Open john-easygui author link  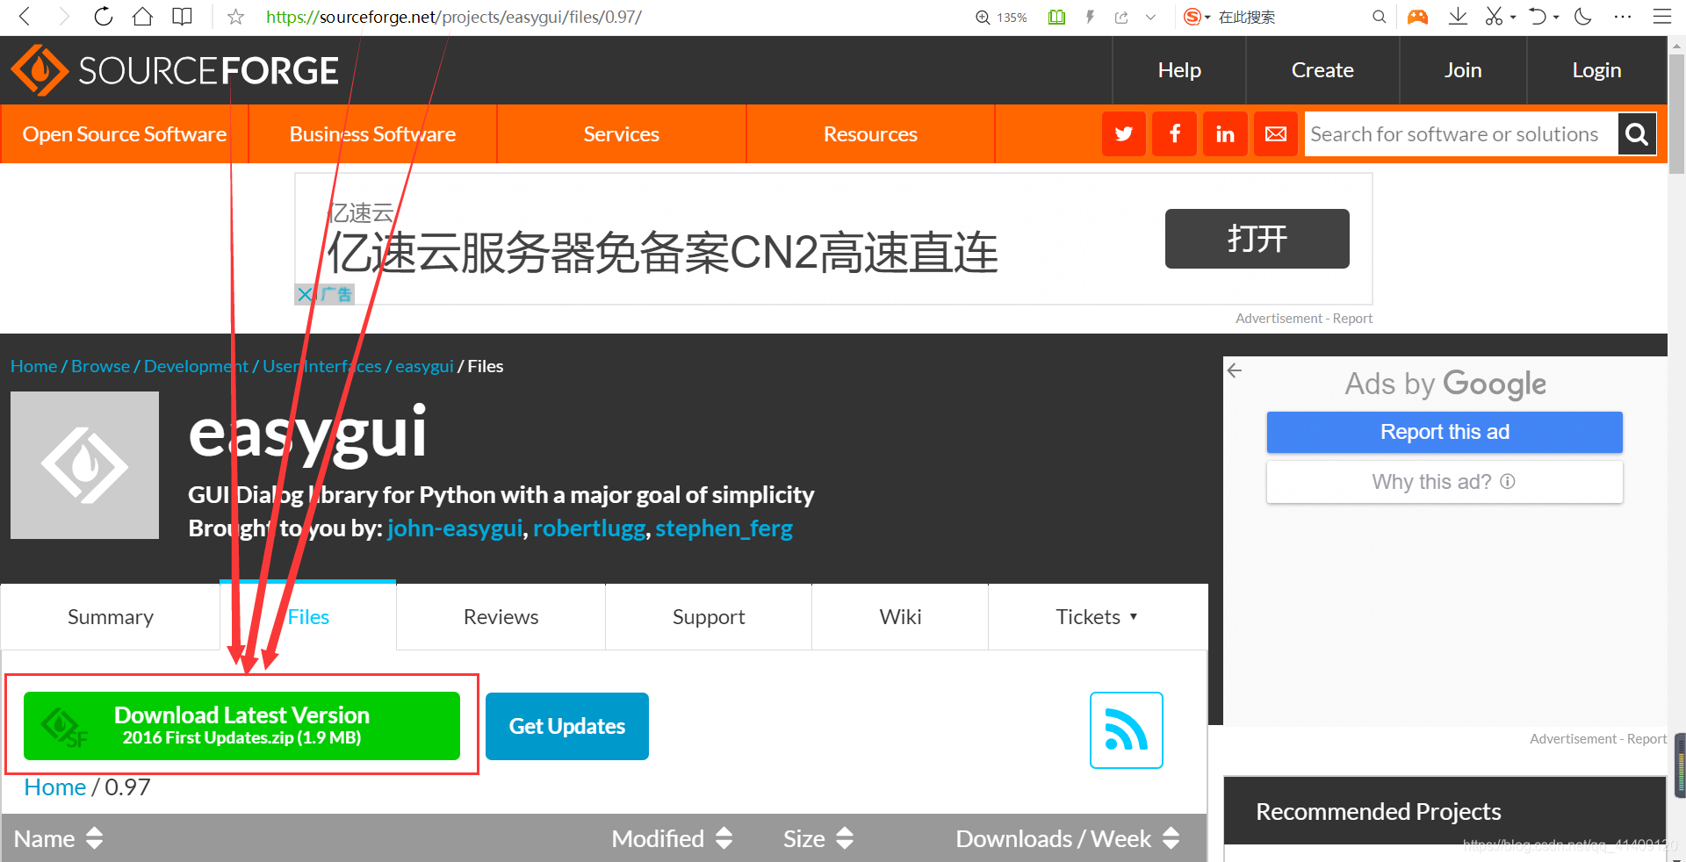coord(455,528)
